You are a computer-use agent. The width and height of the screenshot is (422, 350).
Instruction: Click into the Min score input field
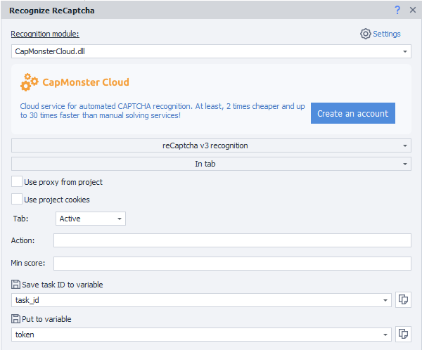[232, 264]
